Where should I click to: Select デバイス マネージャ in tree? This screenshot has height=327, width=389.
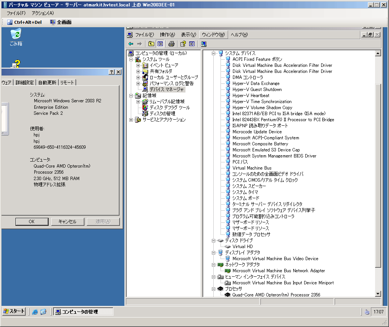point(167,89)
